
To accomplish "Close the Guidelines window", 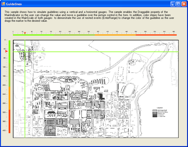I will point(184,4).
